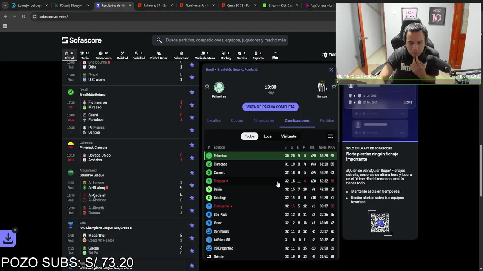
Task: Click the Santos team crest
Action: coord(322,87)
